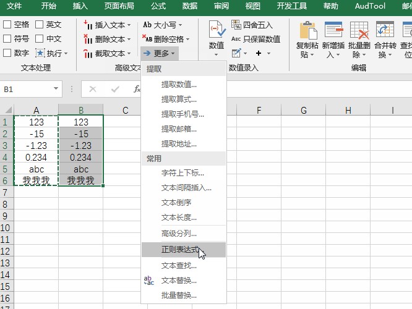Choose 文本倒序 menu item
Viewport: 412px width, 309px height.
click(x=184, y=203)
